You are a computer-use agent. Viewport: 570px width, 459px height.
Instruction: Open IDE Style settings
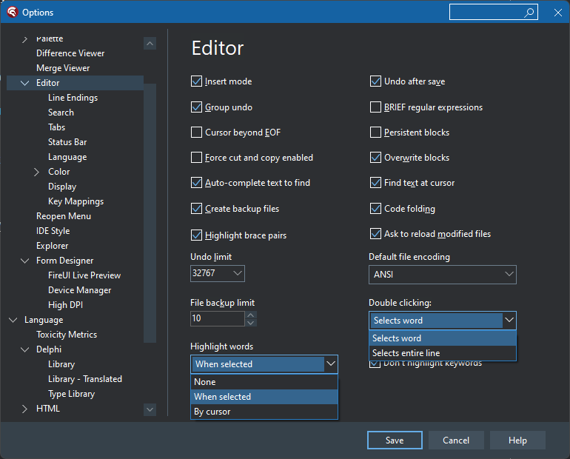[53, 231]
